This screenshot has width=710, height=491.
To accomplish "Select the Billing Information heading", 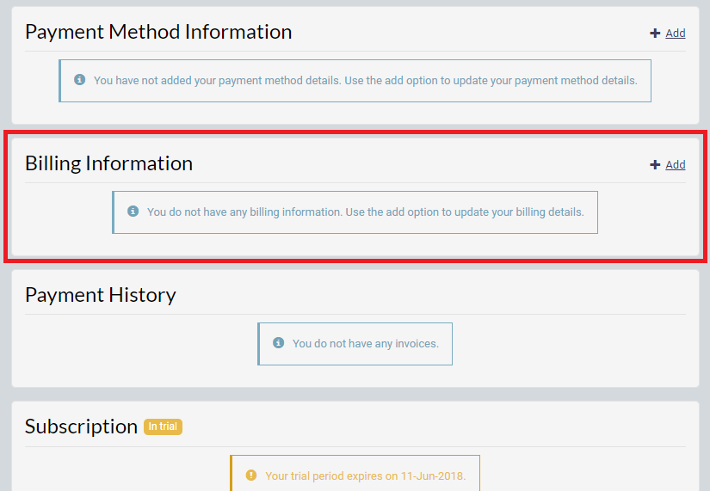I will (x=108, y=164).
